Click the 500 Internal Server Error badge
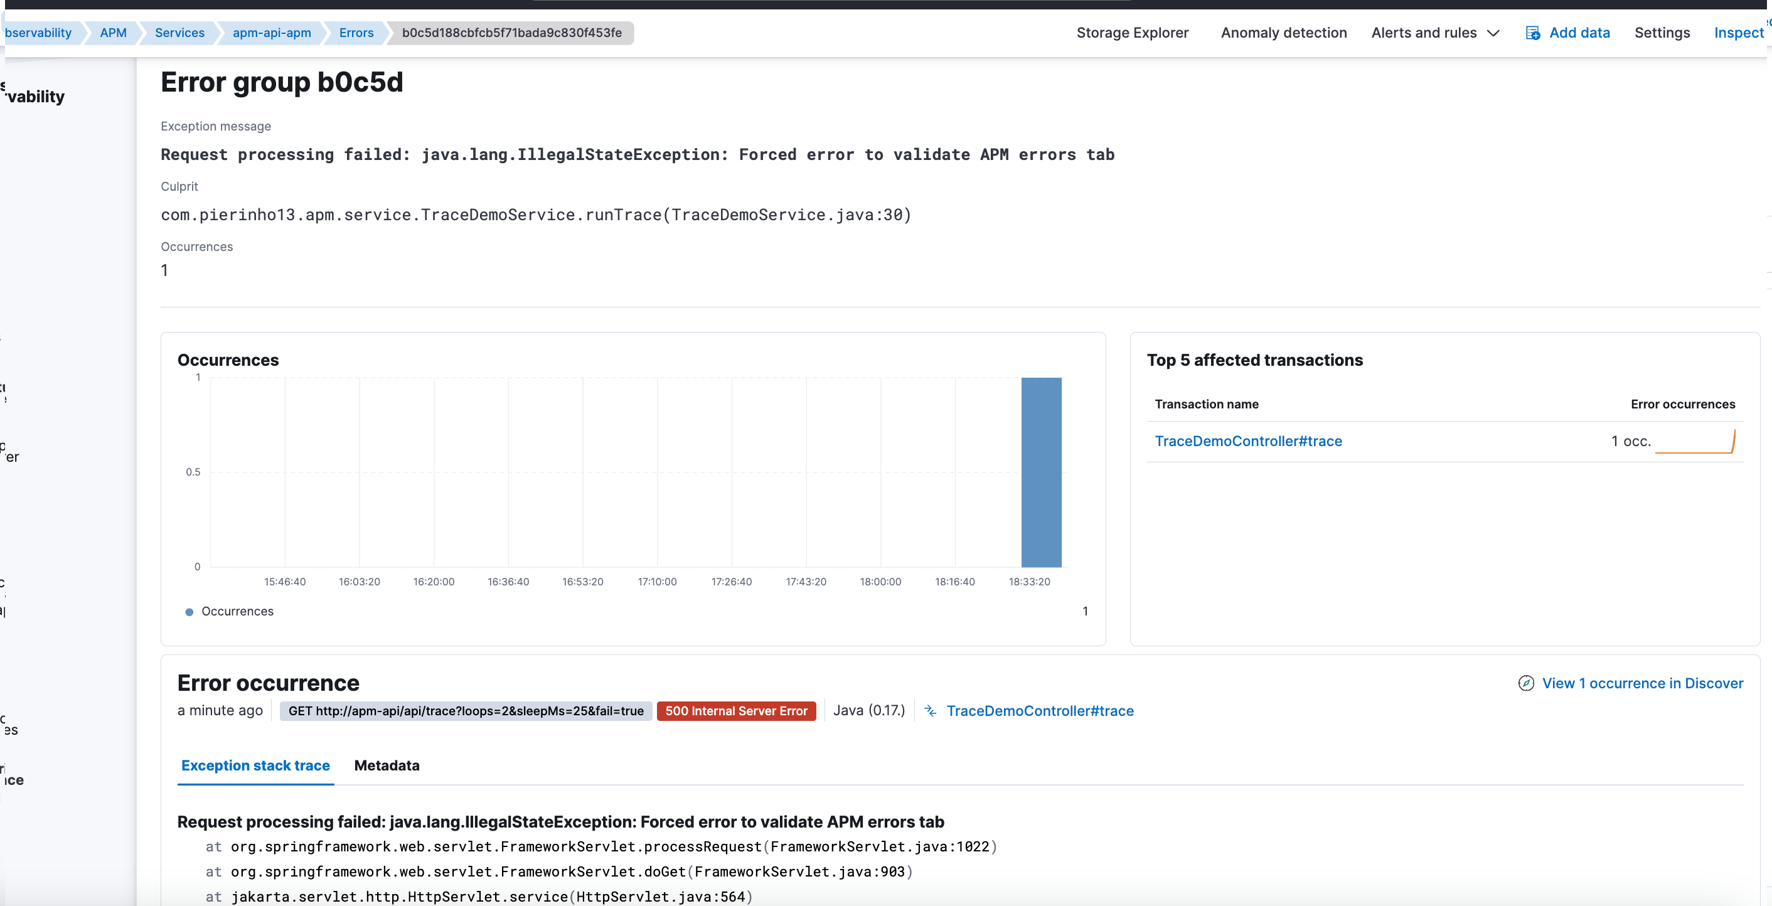This screenshot has width=1772, height=906. click(x=736, y=711)
